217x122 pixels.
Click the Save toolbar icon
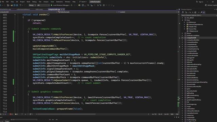pyautogui.click(x=14, y=5)
